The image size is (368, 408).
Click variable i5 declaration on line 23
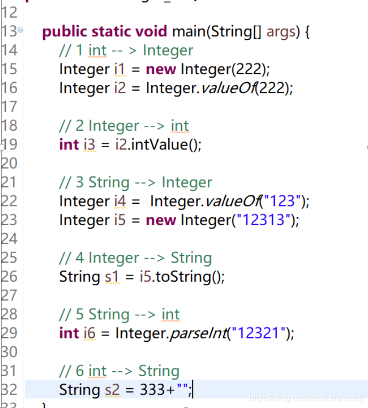tap(120, 220)
